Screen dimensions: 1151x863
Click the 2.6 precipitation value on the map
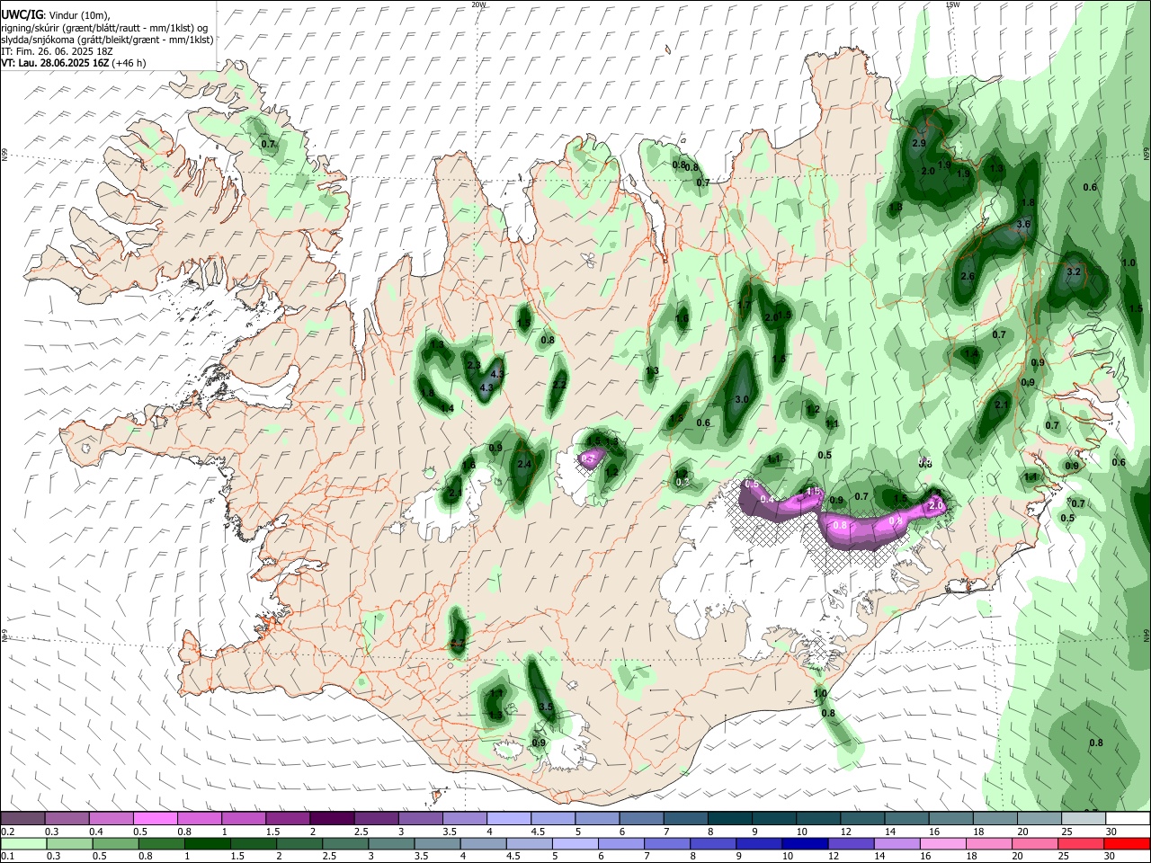[x=968, y=276]
